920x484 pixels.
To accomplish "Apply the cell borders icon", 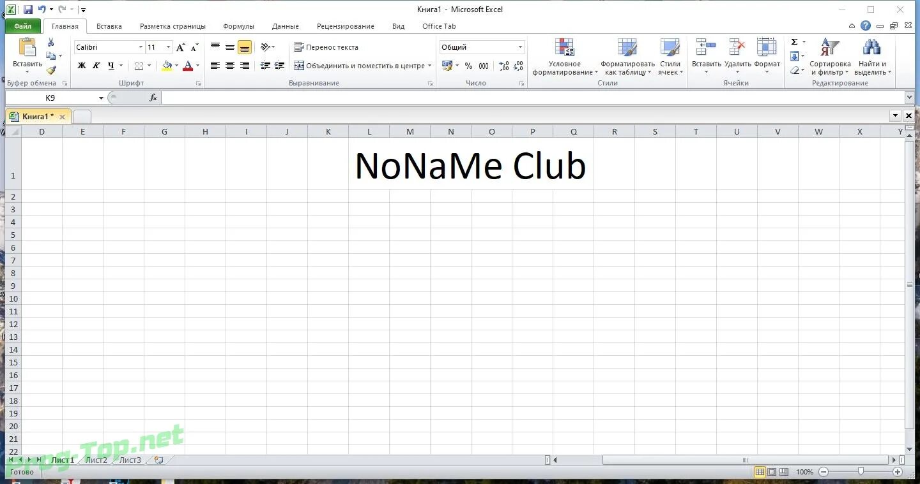I will [139, 66].
